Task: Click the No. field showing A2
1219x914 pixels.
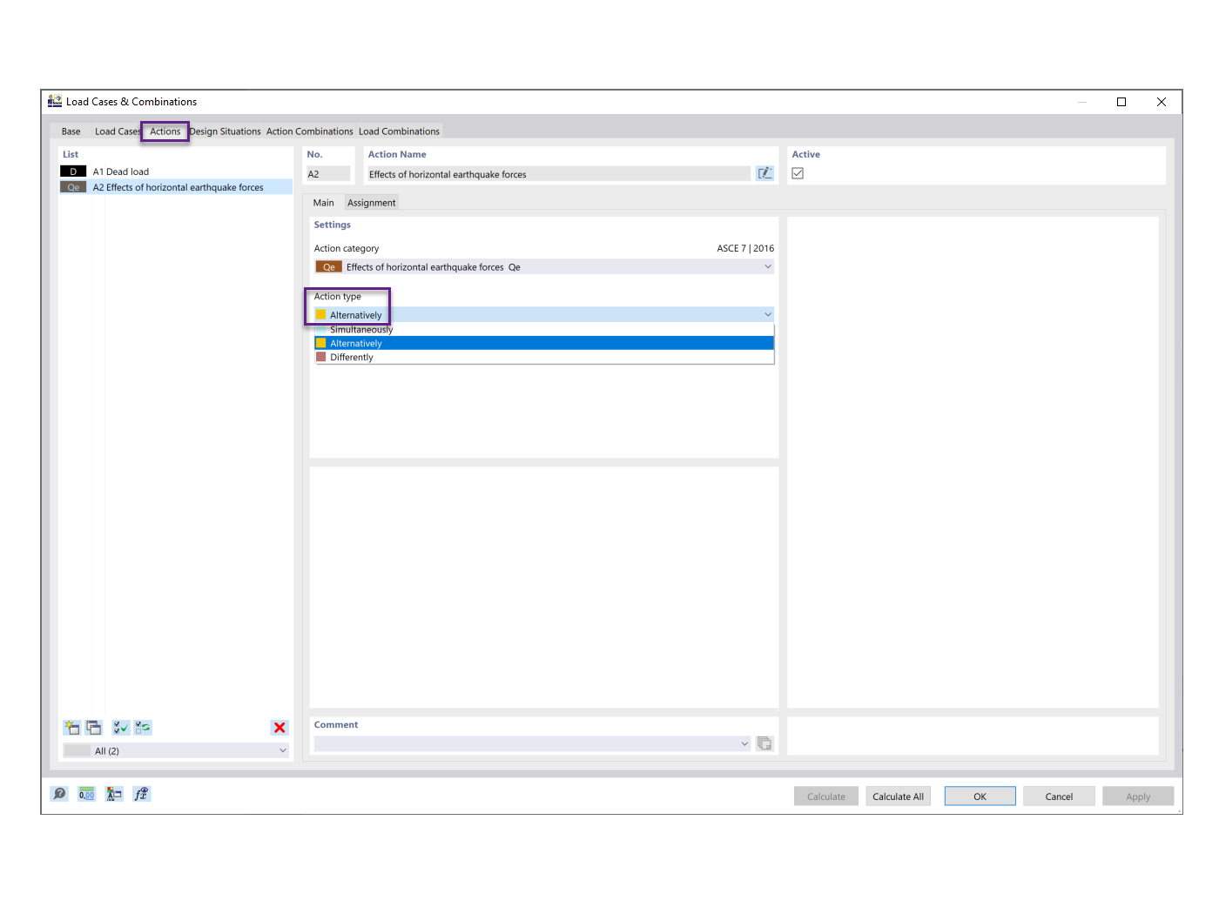Action: (328, 174)
